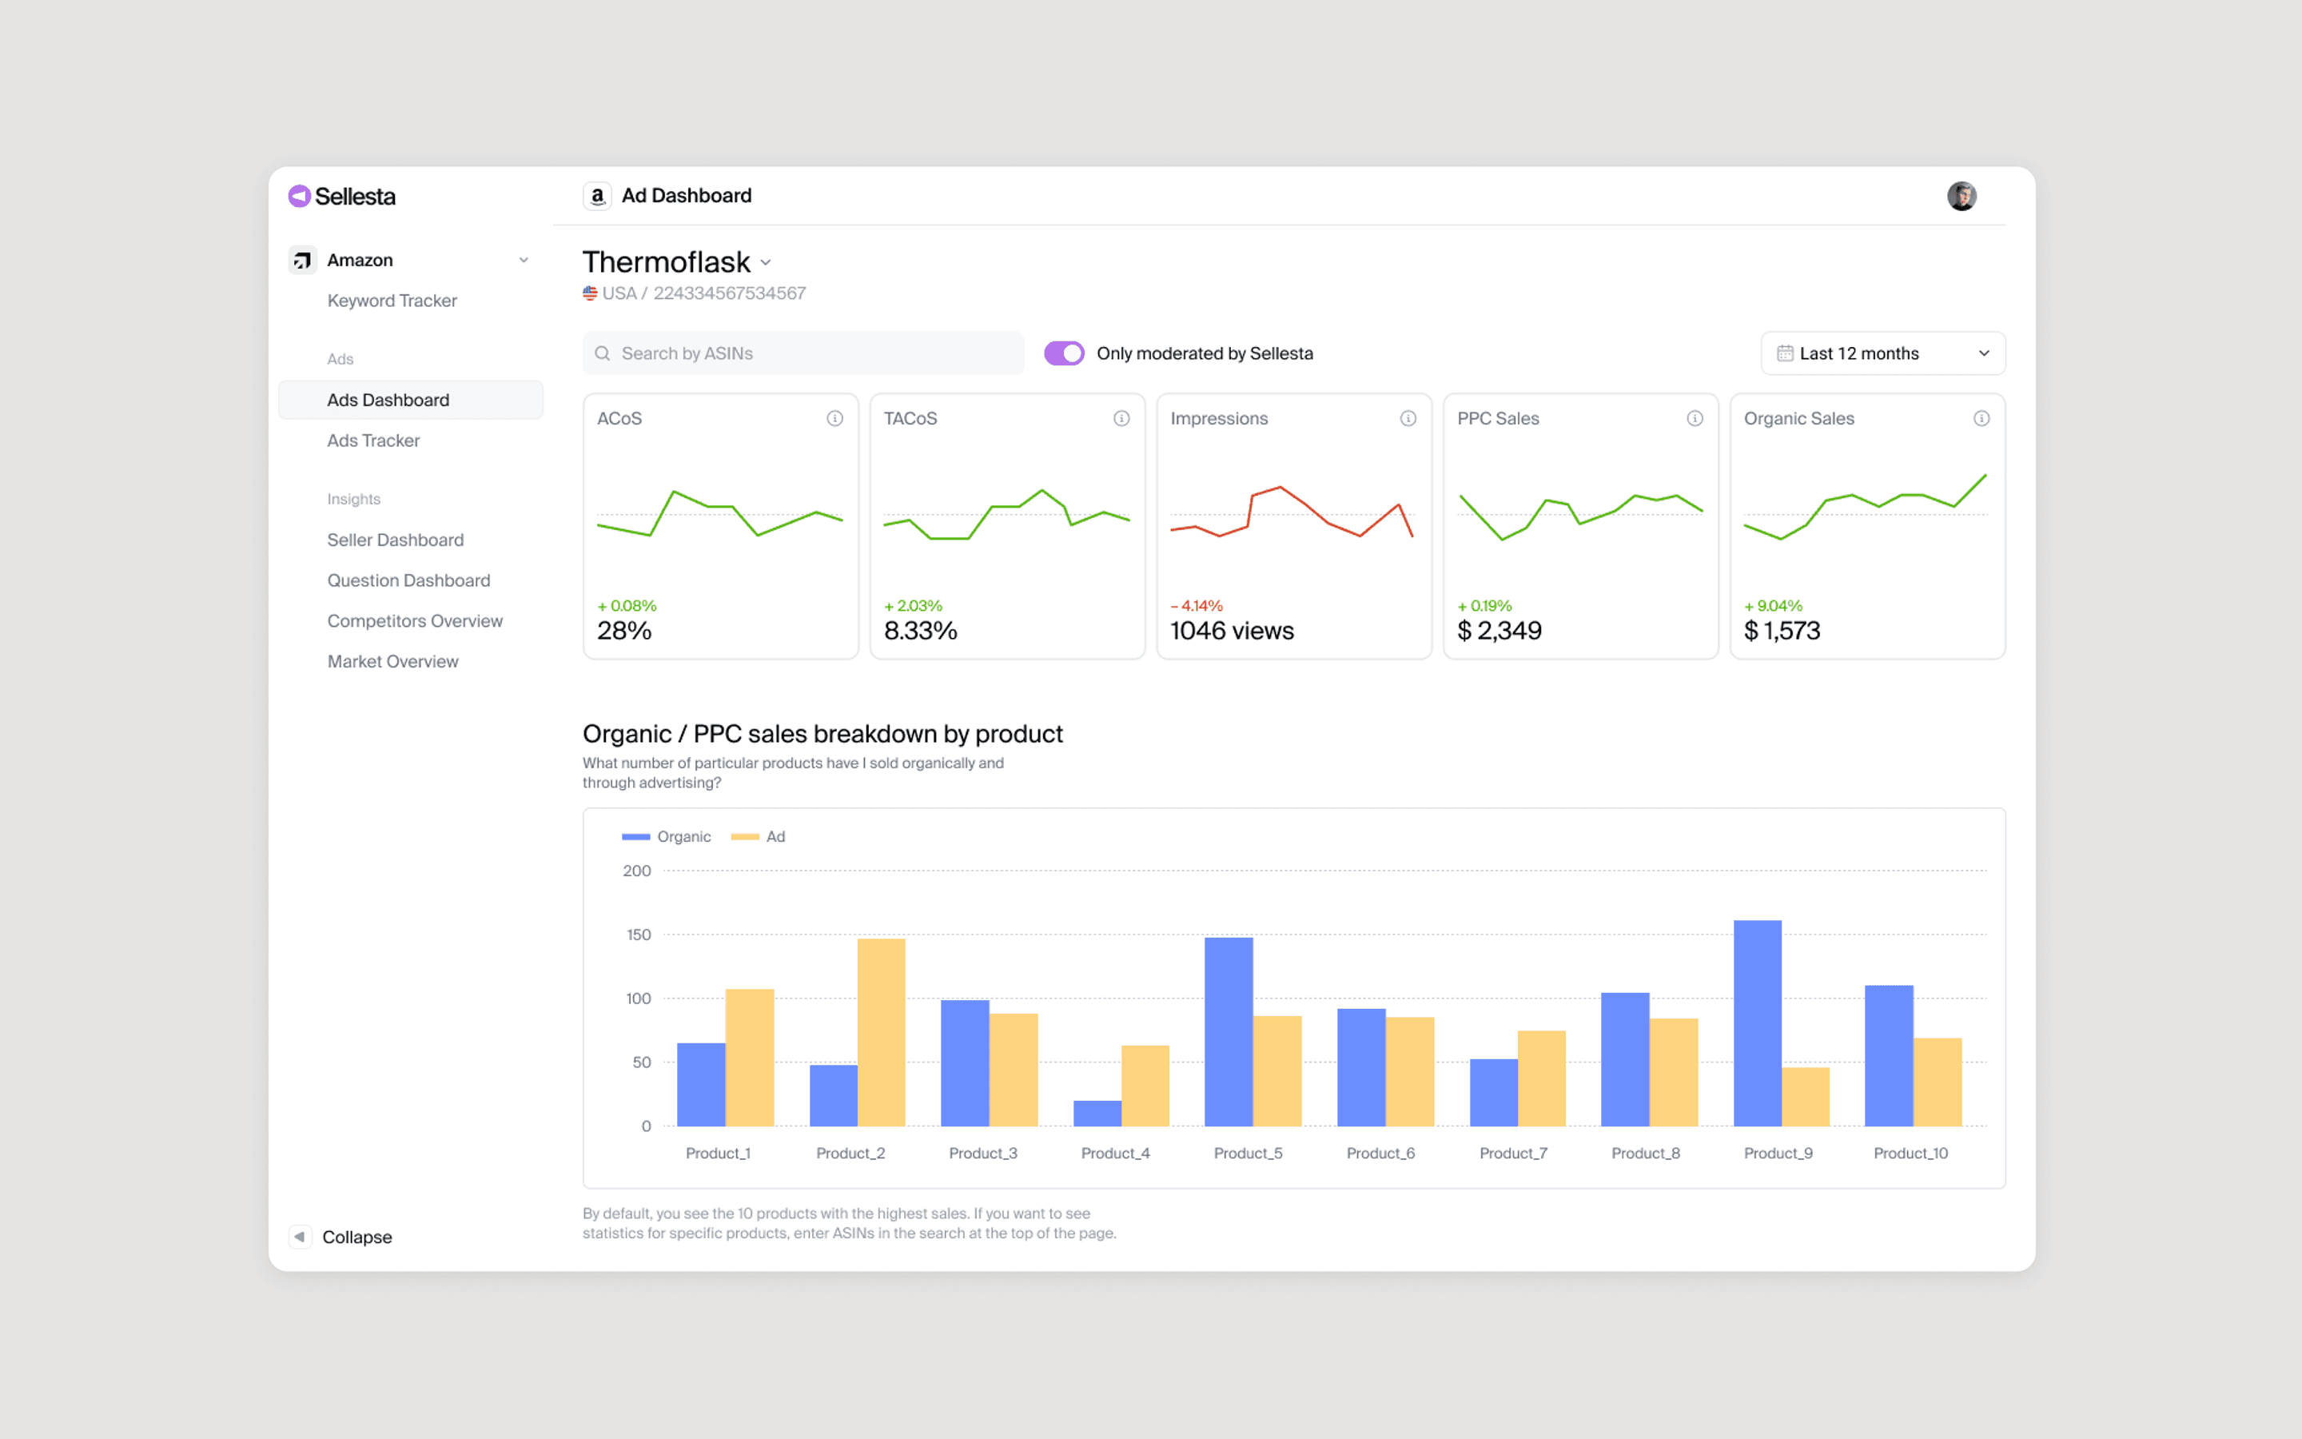Open the Last 12 months dropdown
This screenshot has width=2302, height=1439.
tap(1882, 353)
